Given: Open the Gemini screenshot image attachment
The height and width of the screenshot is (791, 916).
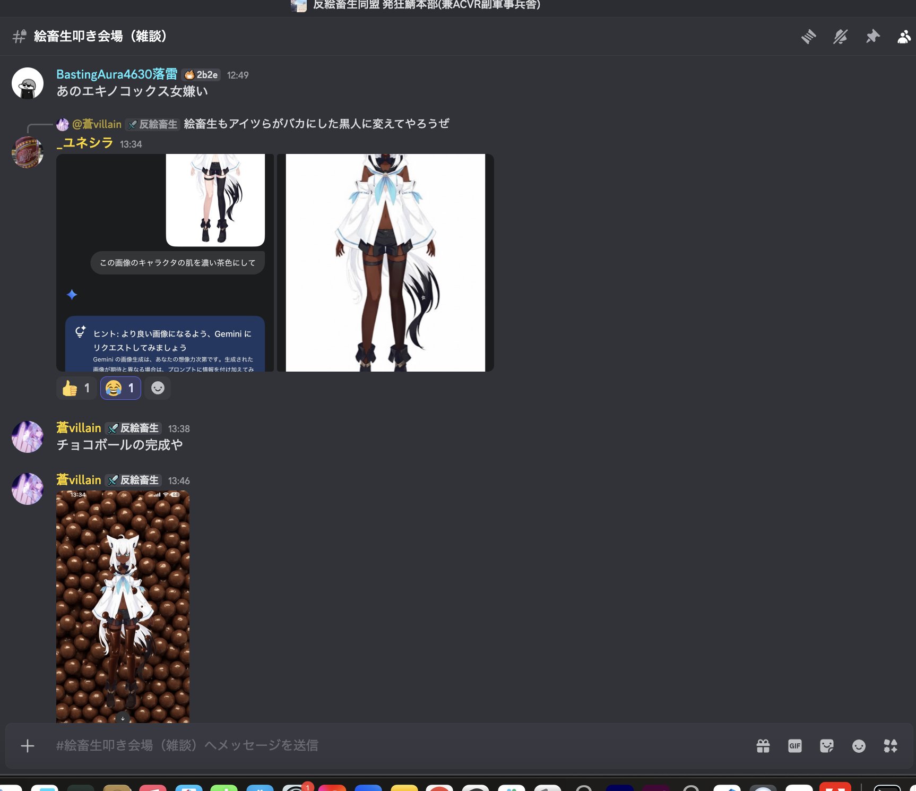Looking at the screenshot, I should pos(165,263).
